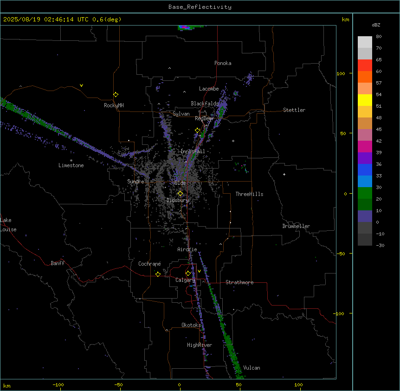Click the asterisk marker above Limestone label
Viewport: 400px width, 391px height.
pos(71,161)
